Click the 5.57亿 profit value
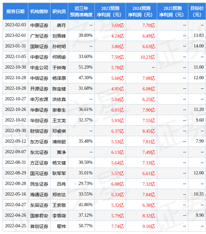206x234 pixels. point(117,173)
